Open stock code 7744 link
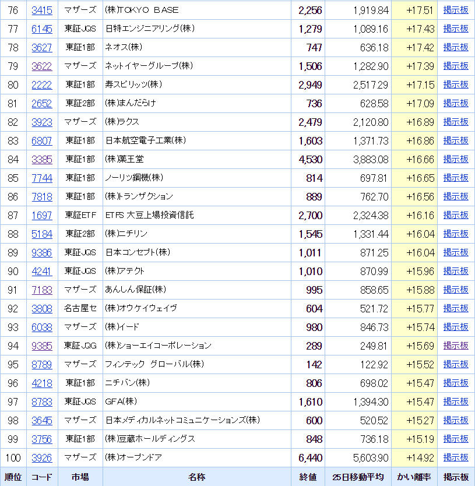 point(42,178)
